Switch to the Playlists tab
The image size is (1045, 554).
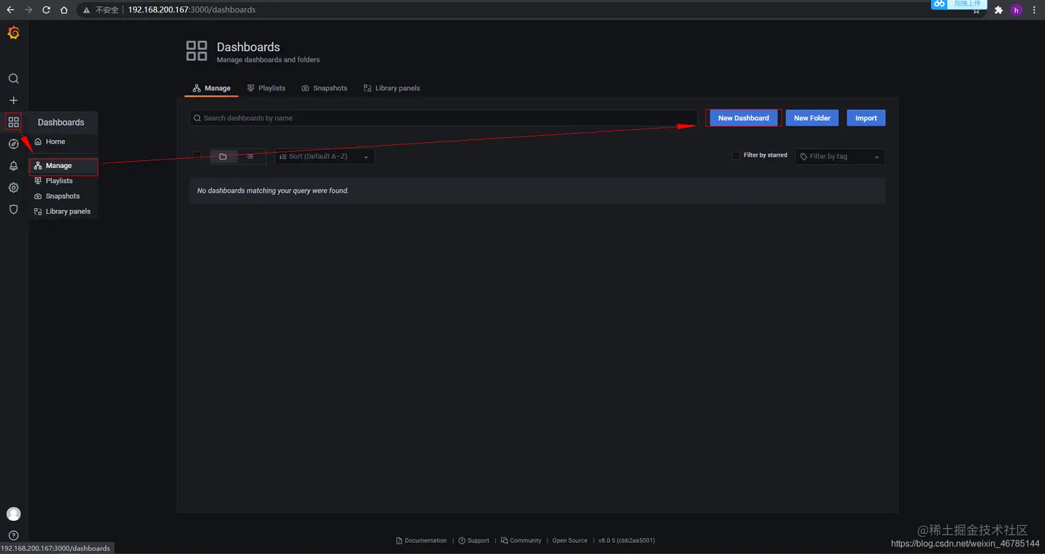point(266,88)
